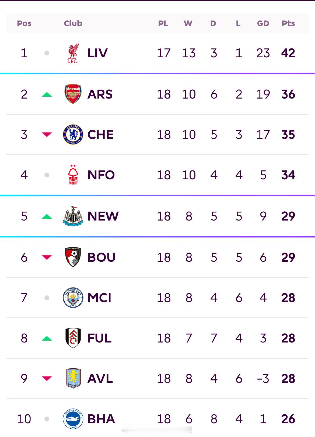Click Newcastle's green position-up arrow

click(x=47, y=216)
